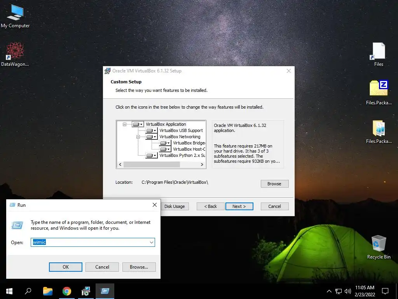
Task: Open the Recycle Bin
Action: (x=379, y=247)
